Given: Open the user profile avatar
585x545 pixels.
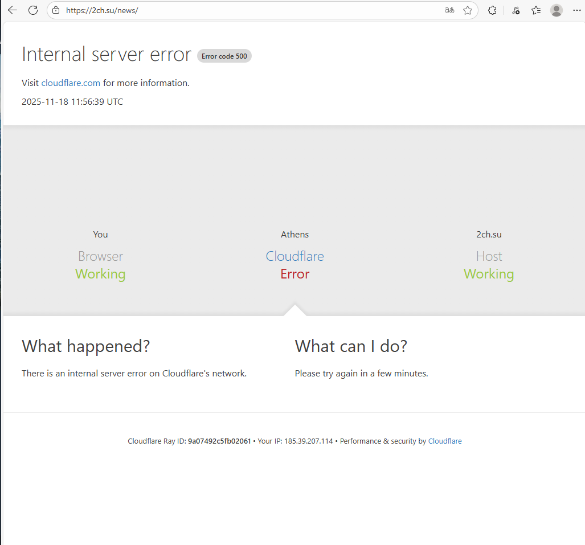Looking at the screenshot, I should pyautogui.click(x=557, y=10).
